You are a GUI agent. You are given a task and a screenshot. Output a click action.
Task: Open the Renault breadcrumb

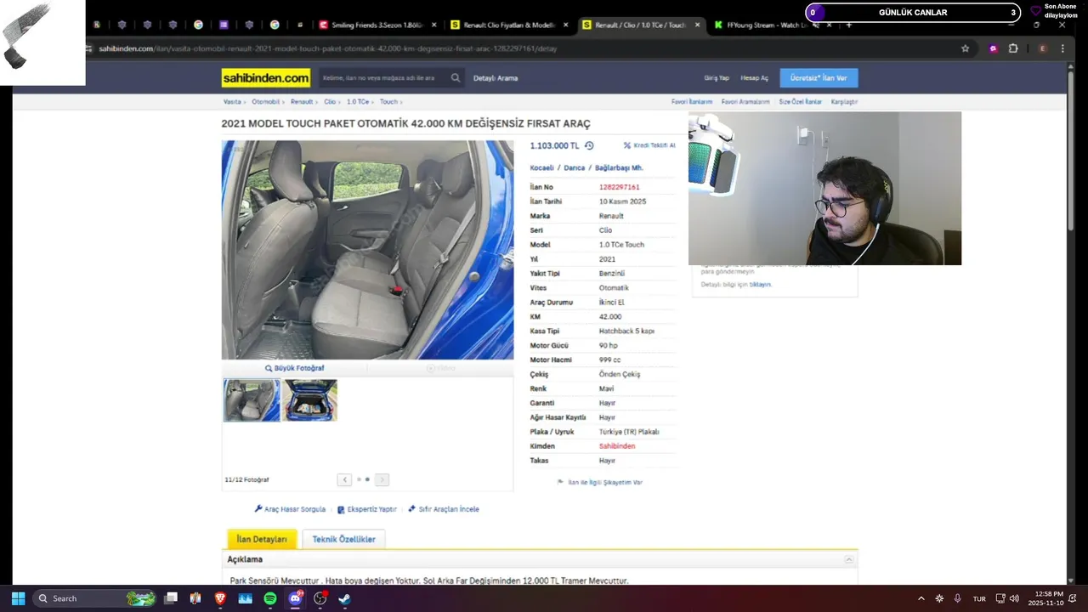tap(302, 101)
